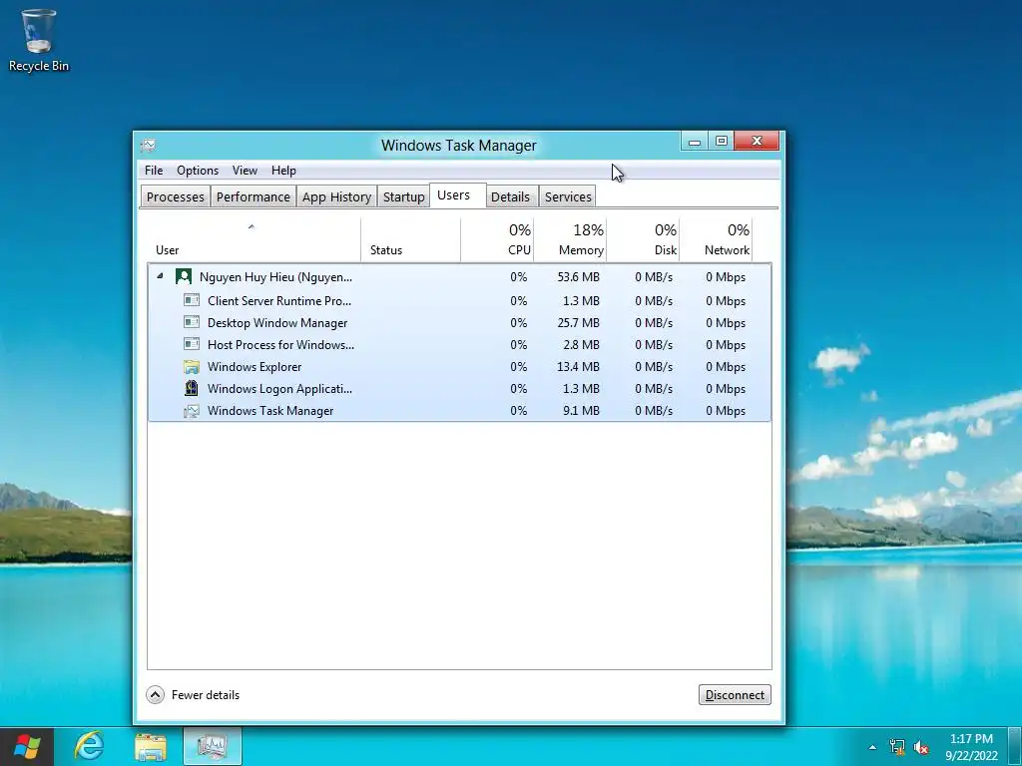
Task: Open the Help menu
Action: click(283, 170)
